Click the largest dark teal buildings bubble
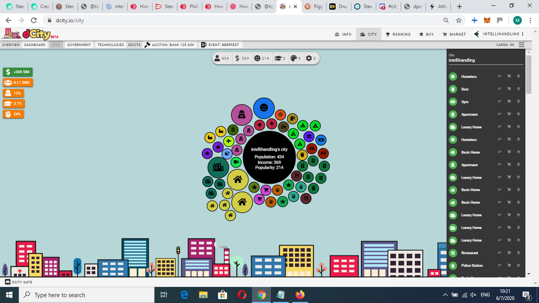 click(218, 167)
